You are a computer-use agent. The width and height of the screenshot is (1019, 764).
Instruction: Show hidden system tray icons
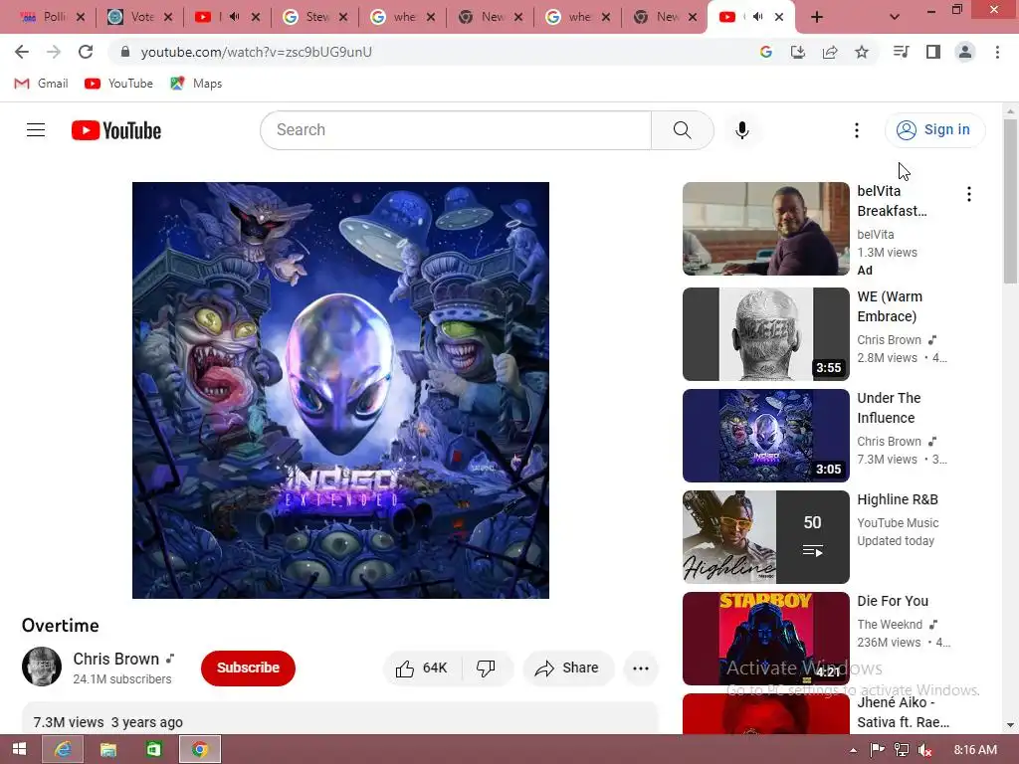tap(853, 750)
